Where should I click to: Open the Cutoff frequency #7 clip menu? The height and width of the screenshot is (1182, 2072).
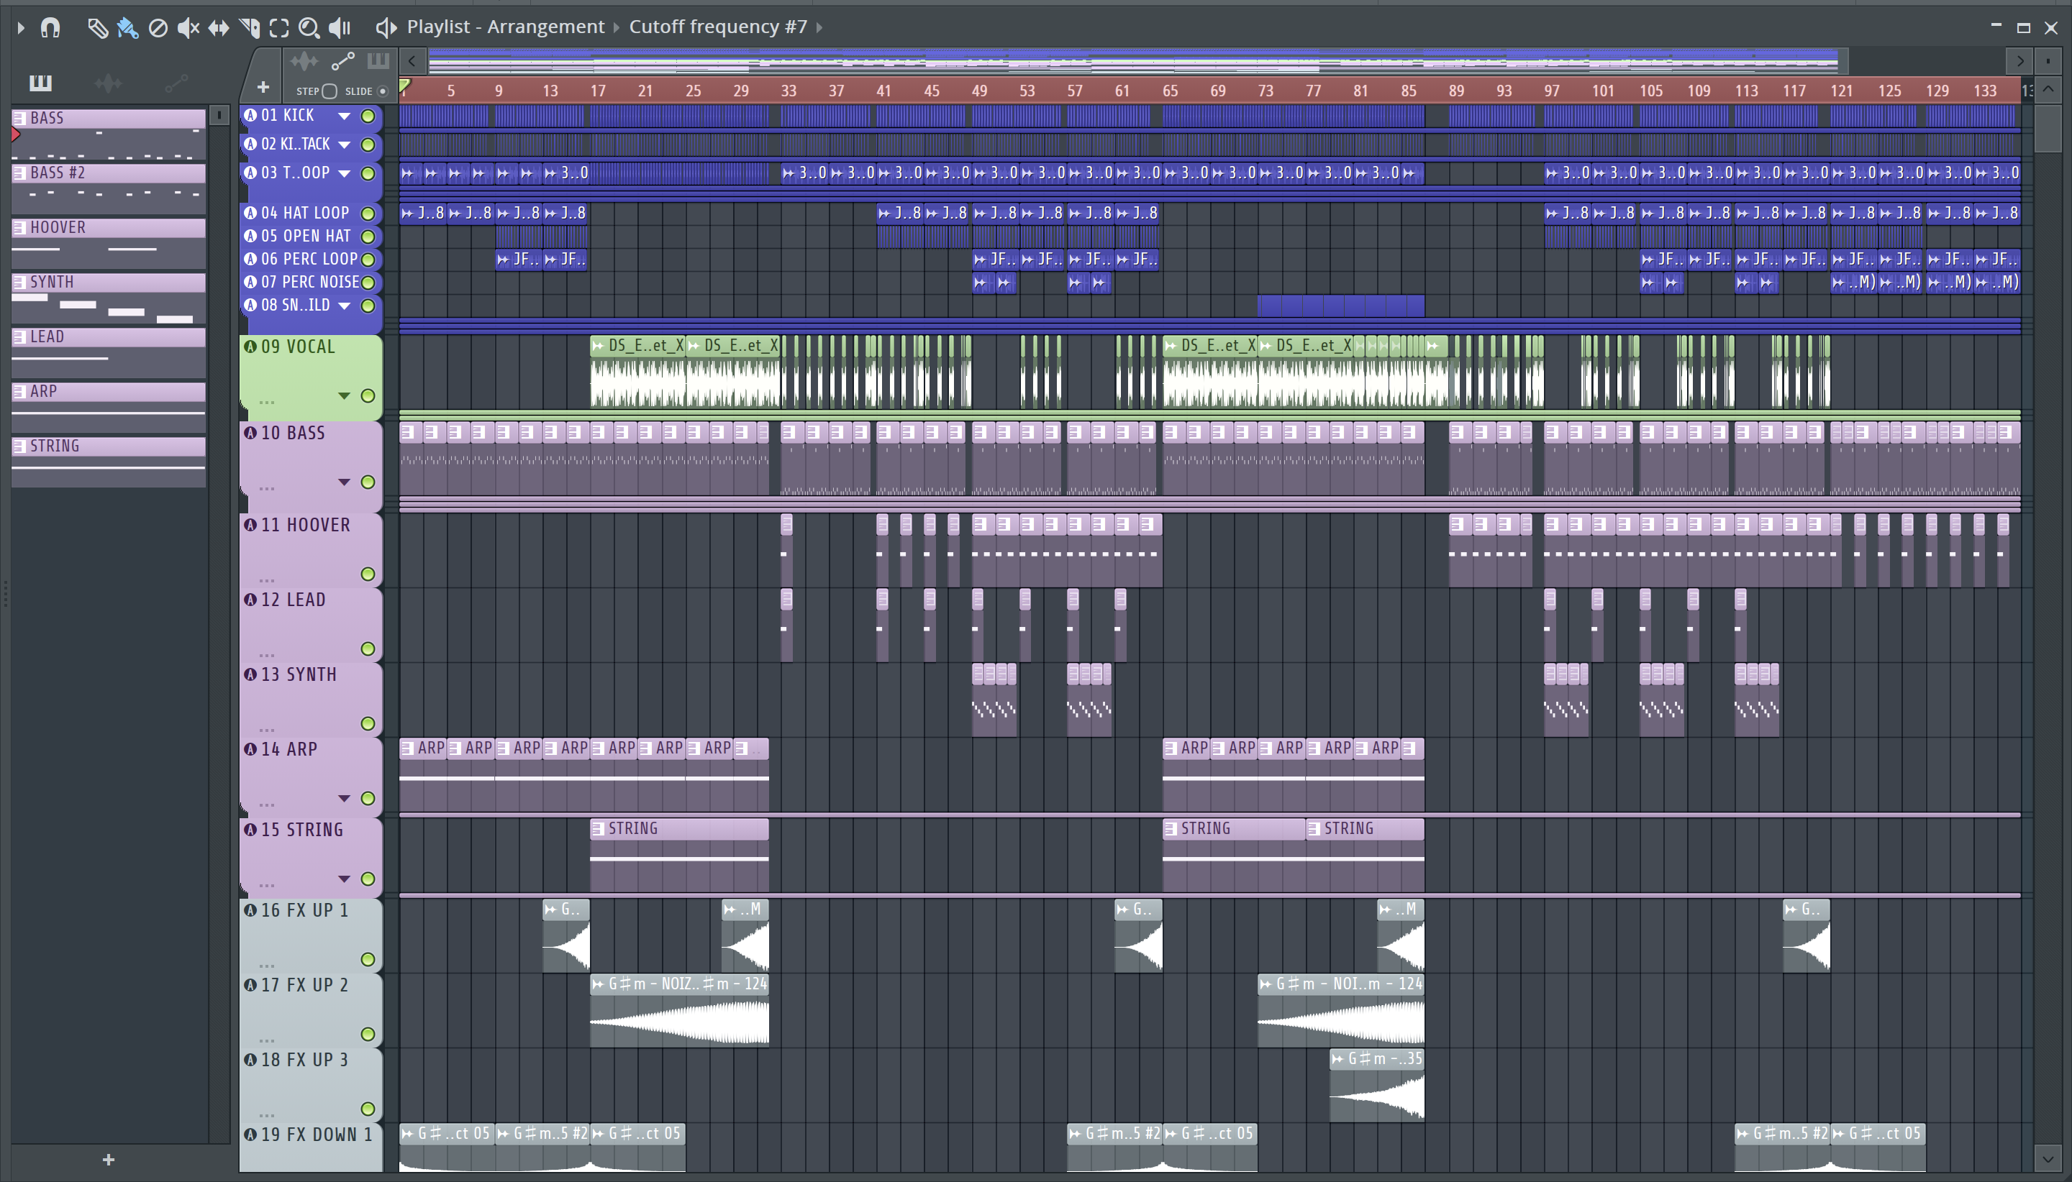tap(718, 27)
